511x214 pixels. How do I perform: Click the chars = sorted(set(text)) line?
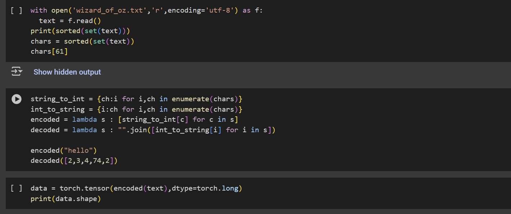tap(82, 41)
